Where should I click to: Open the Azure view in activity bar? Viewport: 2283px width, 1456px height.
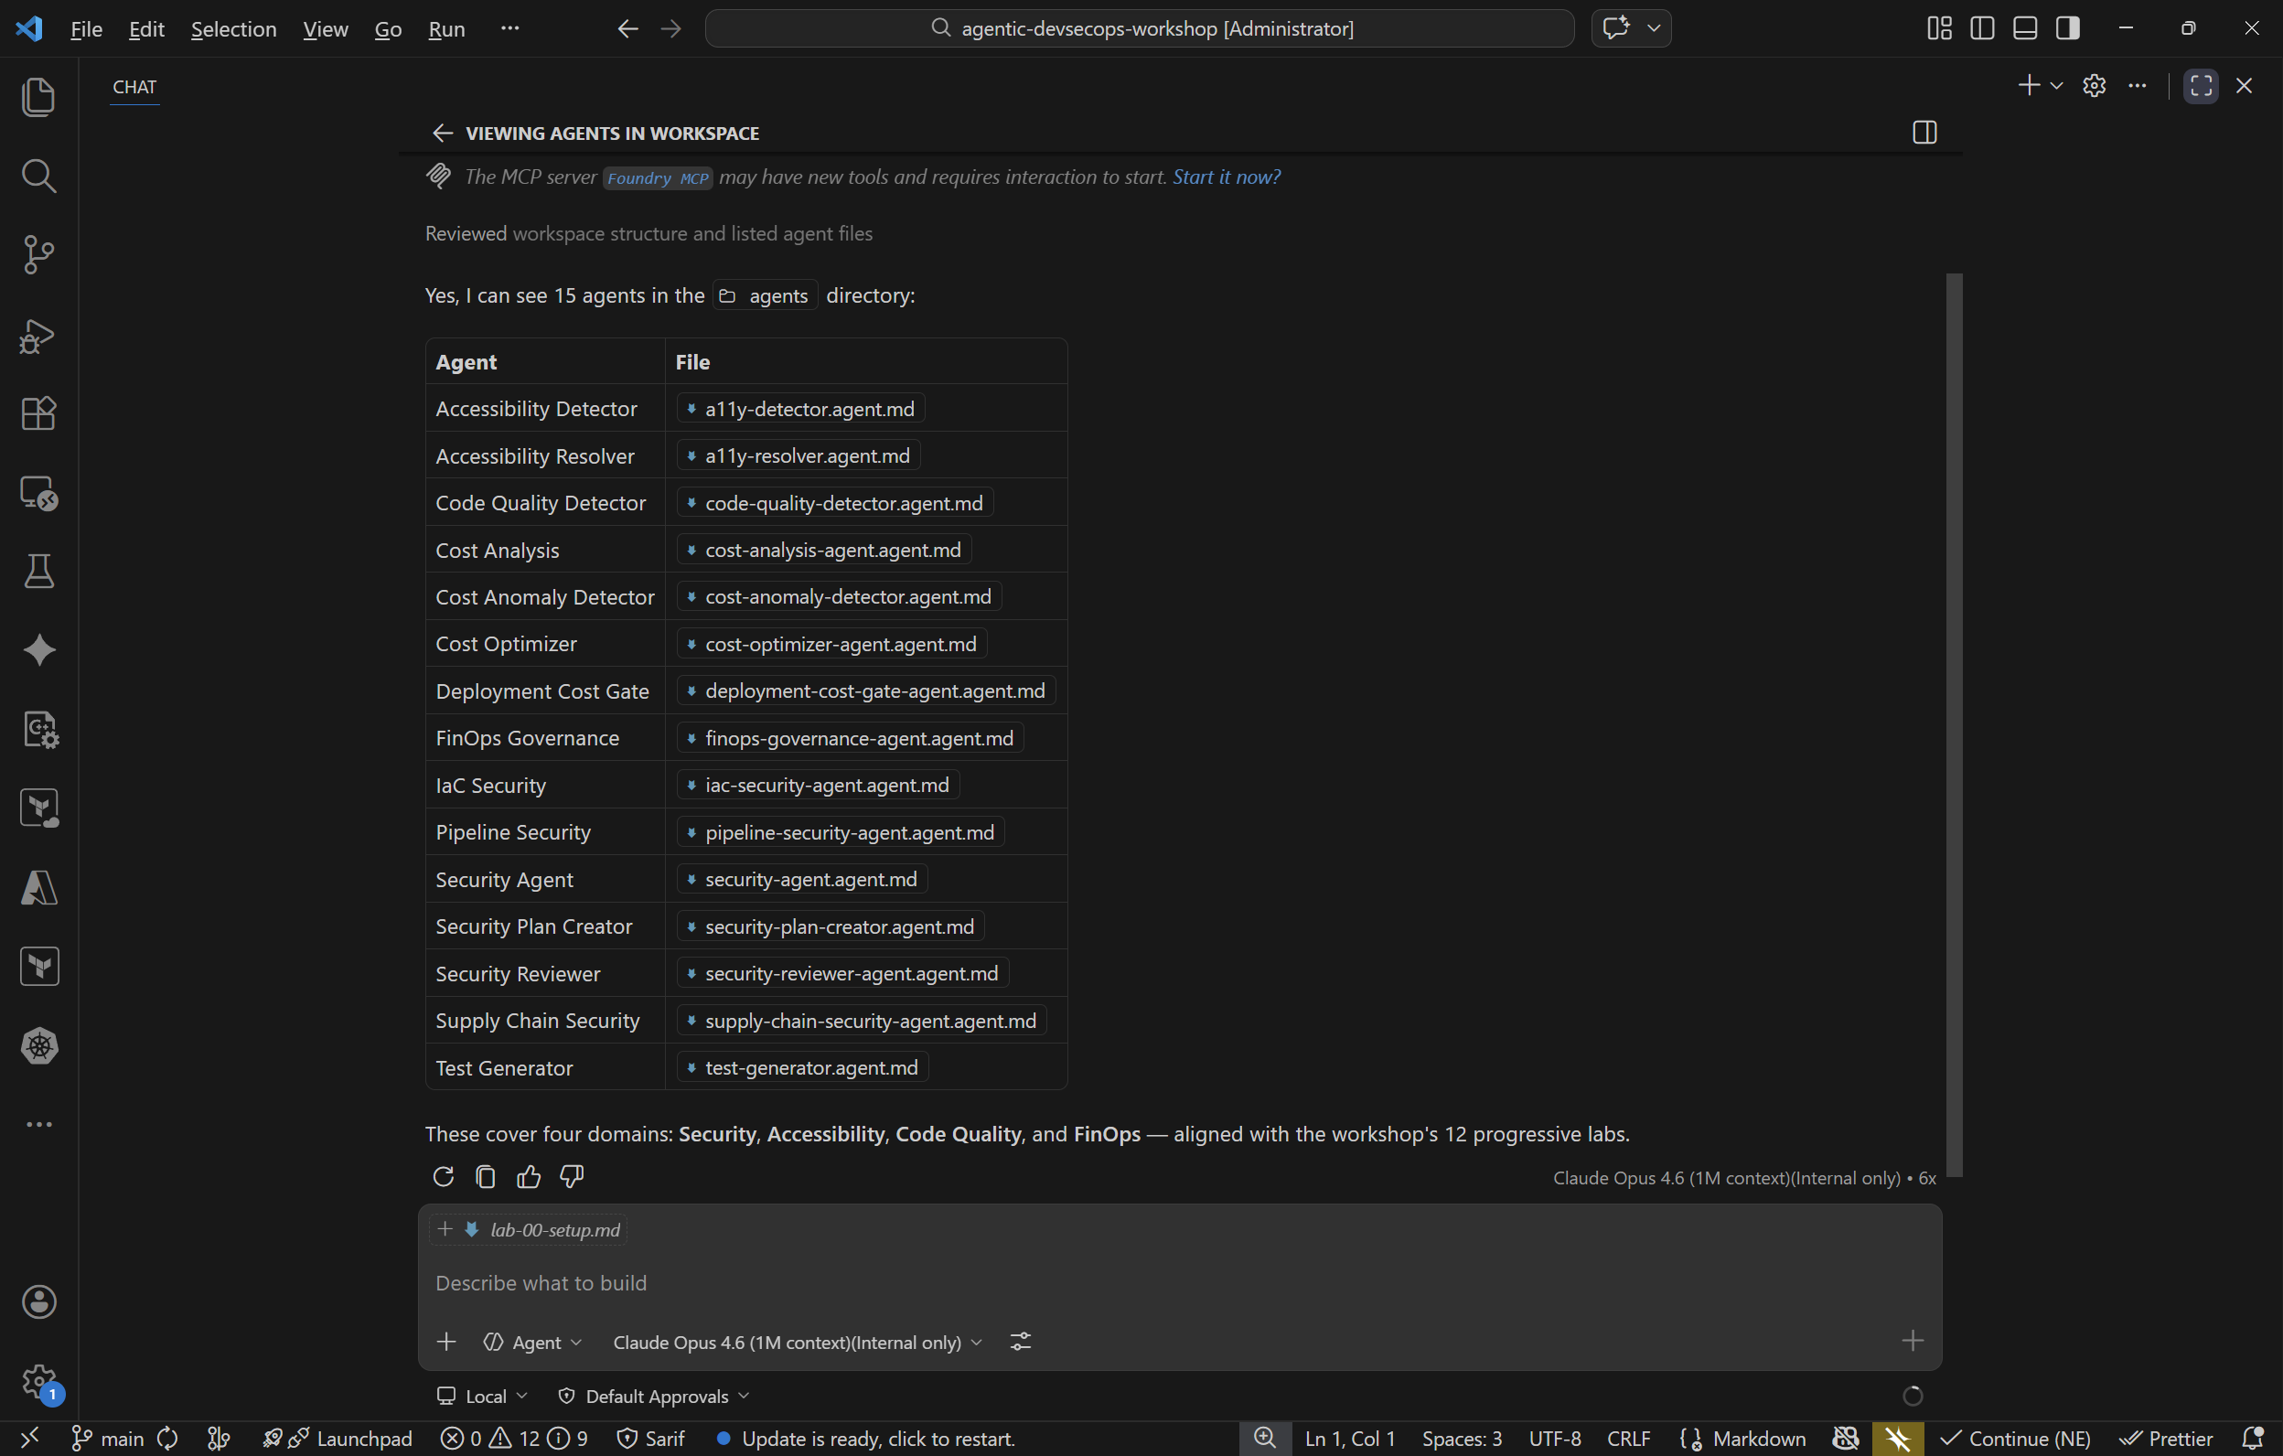coord(38,888)
